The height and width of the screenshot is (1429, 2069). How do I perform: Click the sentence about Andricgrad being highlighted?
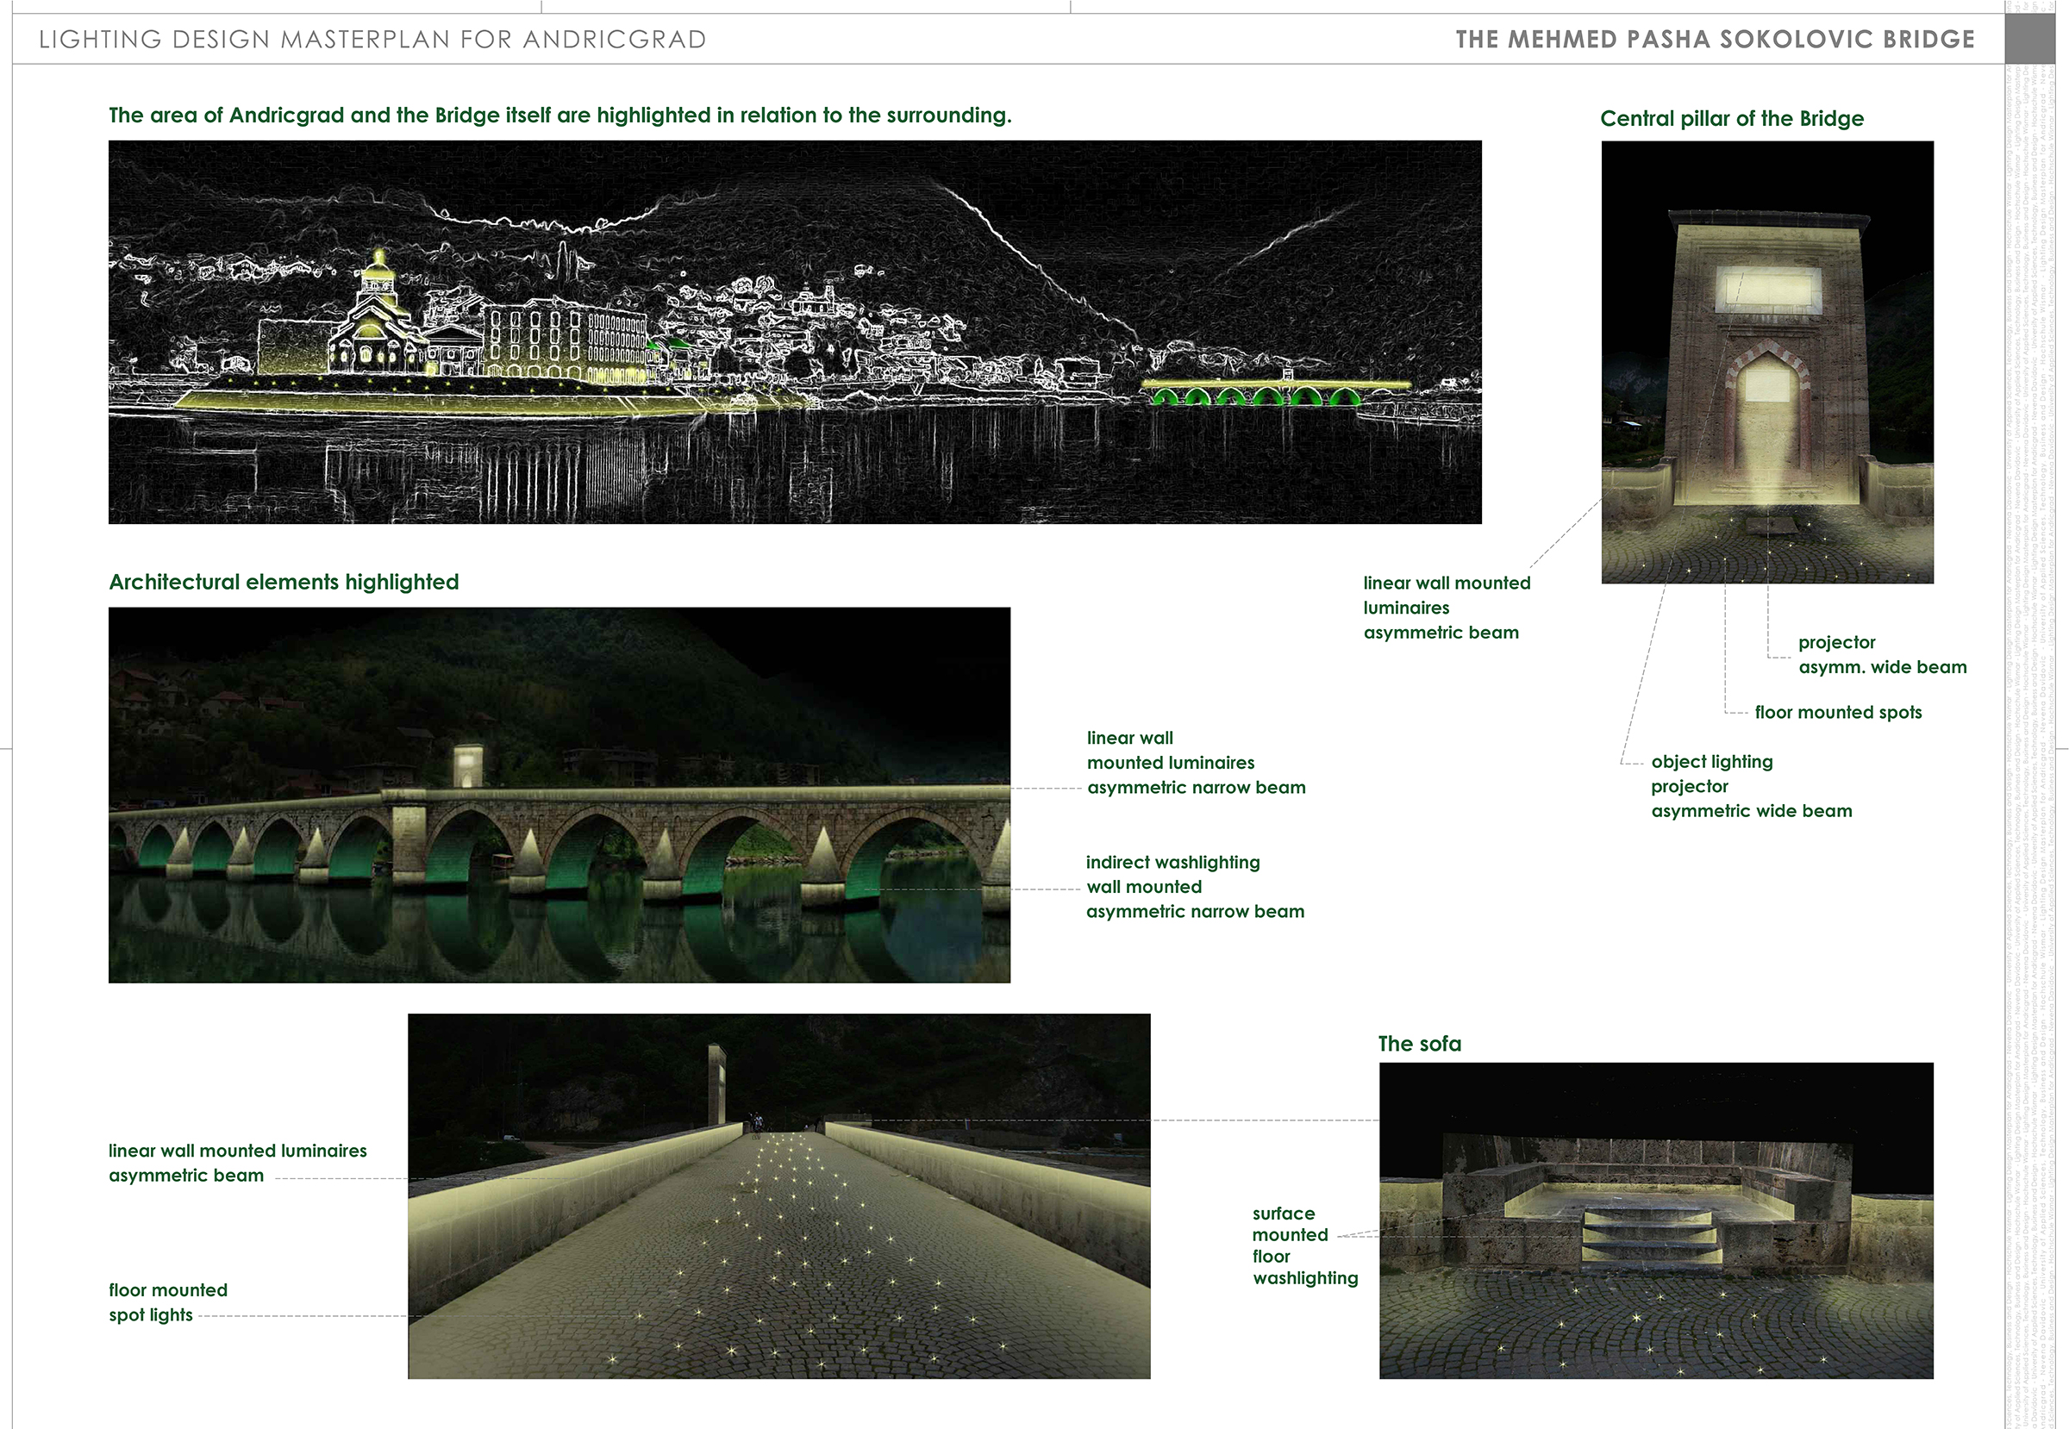click(x=559, y=115)
